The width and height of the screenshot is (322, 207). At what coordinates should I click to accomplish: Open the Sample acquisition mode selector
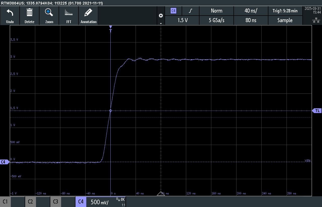(x=285, y=20)
